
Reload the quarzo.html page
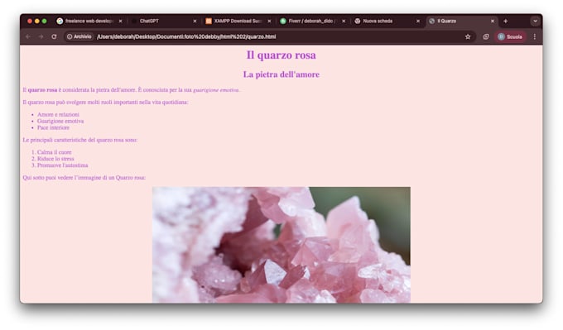pos(54,36)
